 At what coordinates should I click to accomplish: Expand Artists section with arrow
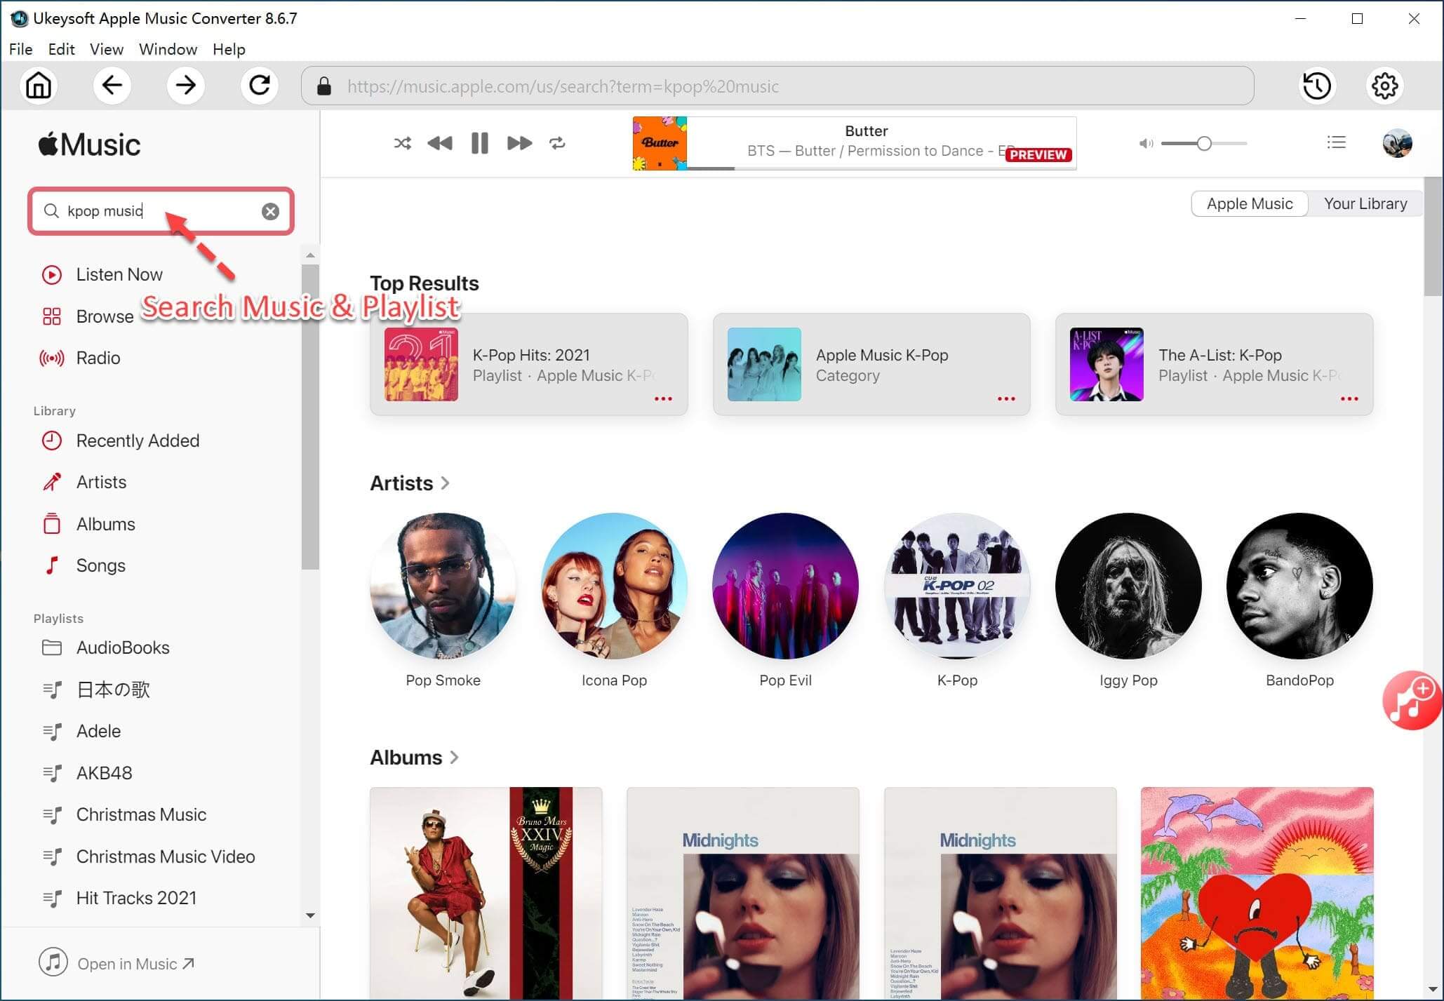tap(449, 483)
